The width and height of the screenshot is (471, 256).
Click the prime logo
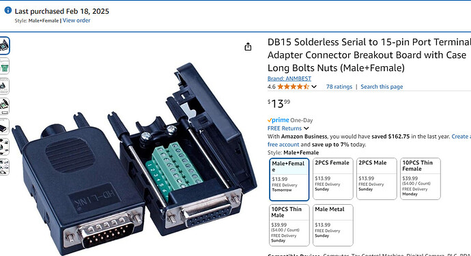[x=278, y=120]
